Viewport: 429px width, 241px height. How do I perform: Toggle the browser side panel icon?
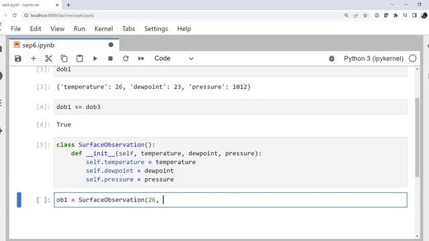[414, 15]
